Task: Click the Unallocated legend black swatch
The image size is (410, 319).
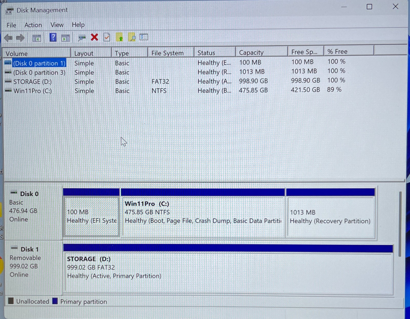Action: click(11, 301)
